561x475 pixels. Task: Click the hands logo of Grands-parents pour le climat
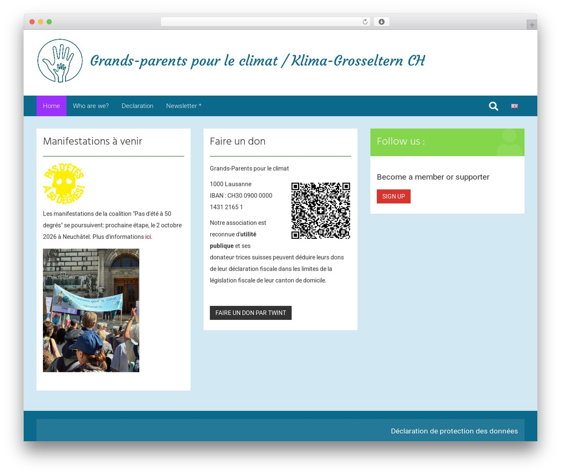click(x=60, y=60)
